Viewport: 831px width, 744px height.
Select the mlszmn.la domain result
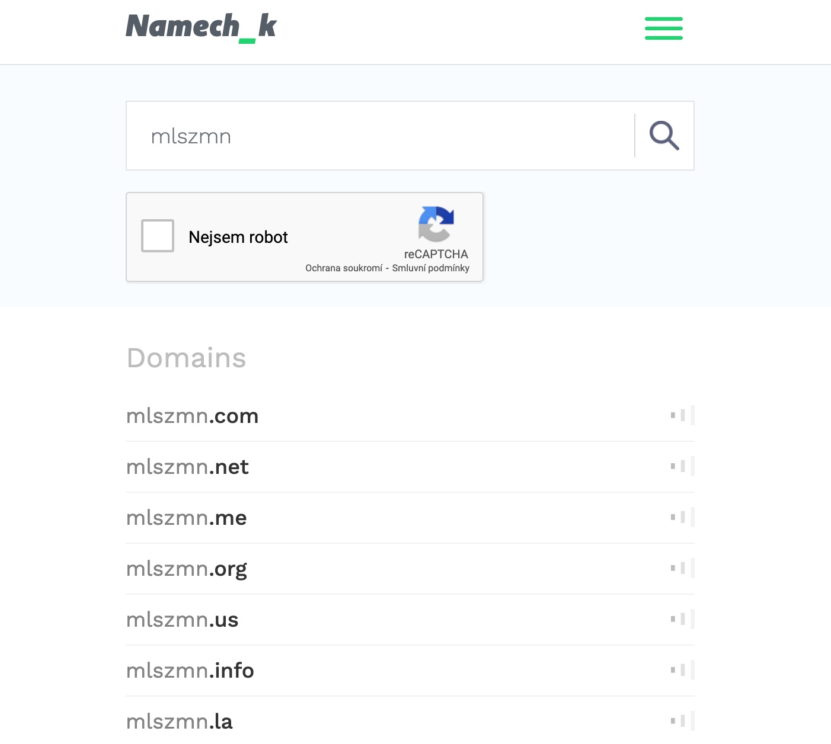click(x=180, y=722)
